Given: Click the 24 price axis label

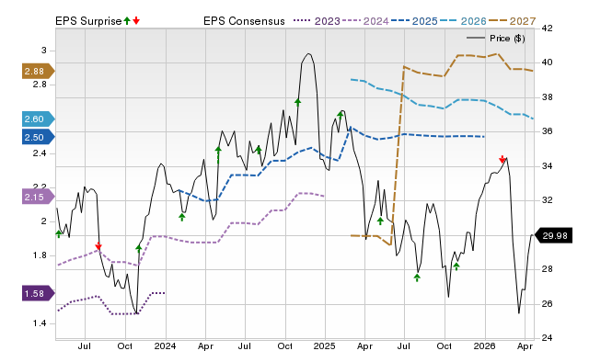Looking at the screenshot, I should [548, 338].
